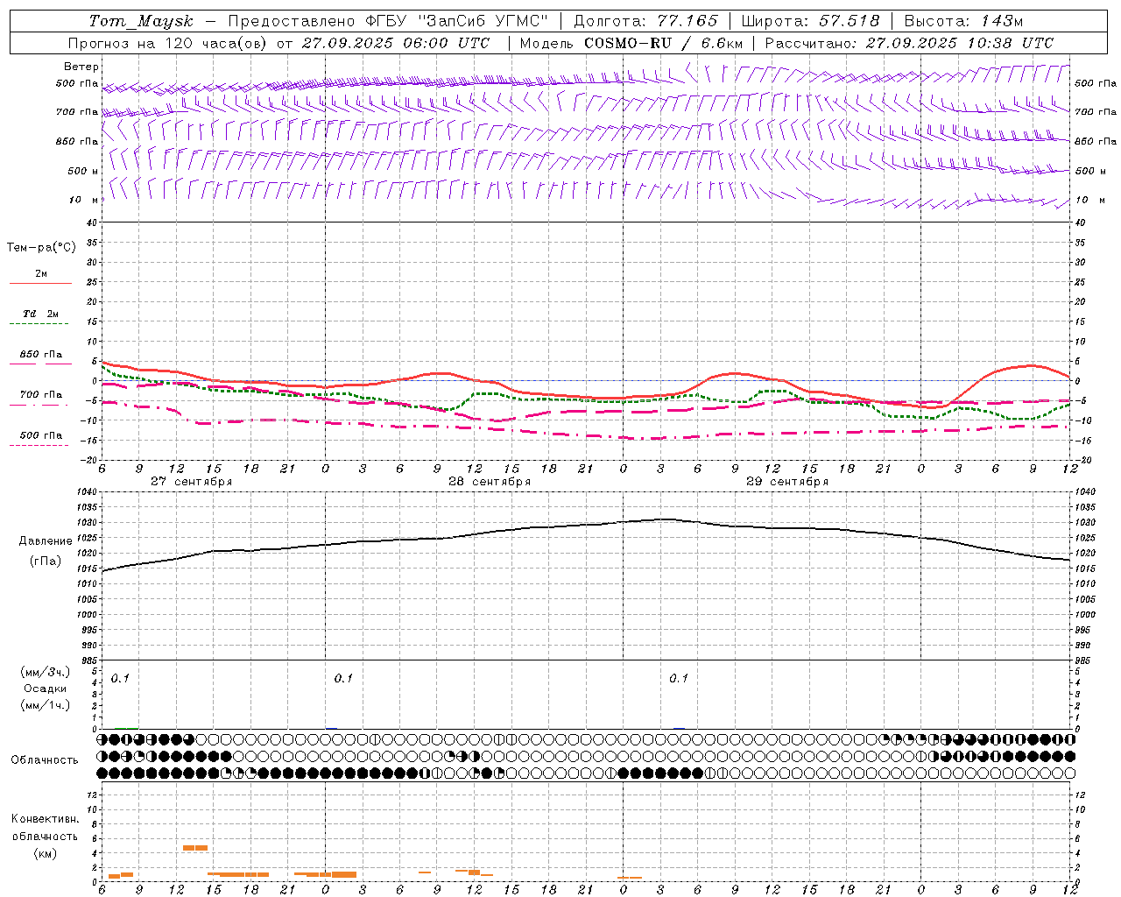Click '40' on the temperature left axis

[x=92, y=222]
